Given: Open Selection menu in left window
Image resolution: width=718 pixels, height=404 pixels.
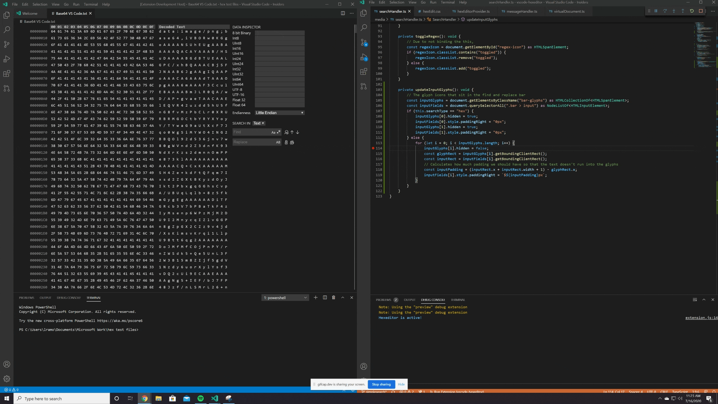Looking at the screenshot, I should [x=40, y=4].
